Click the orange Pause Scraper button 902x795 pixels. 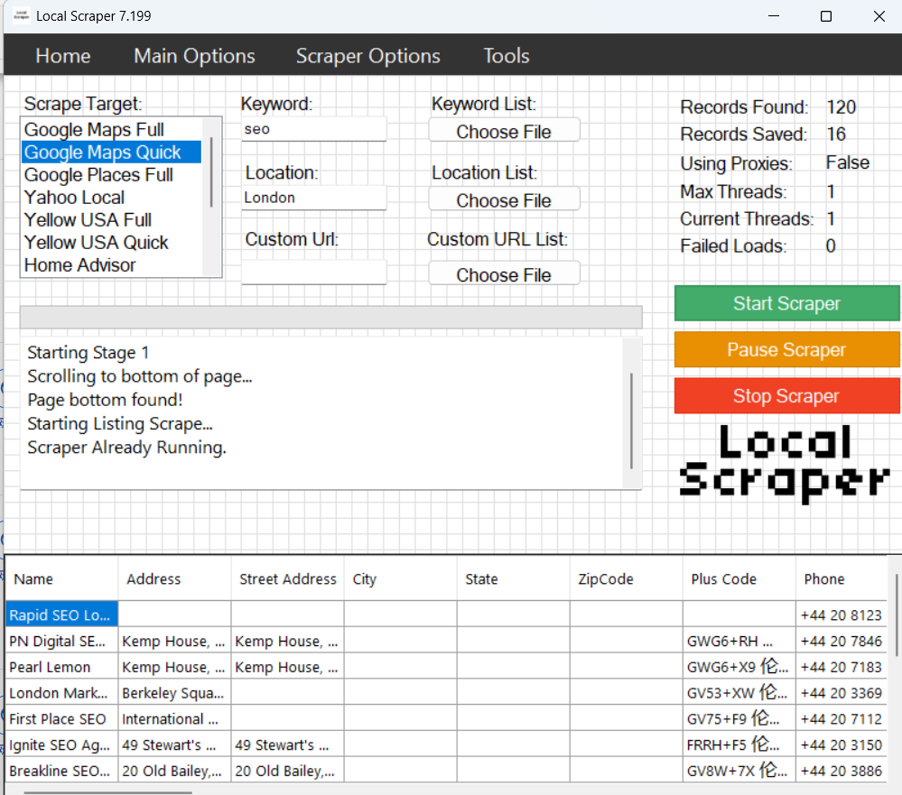tap(786, 349)
